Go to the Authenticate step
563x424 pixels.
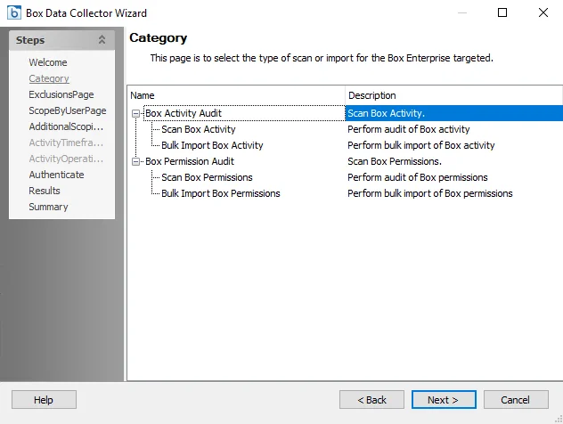pyautogui.click(x=56, y=175)
